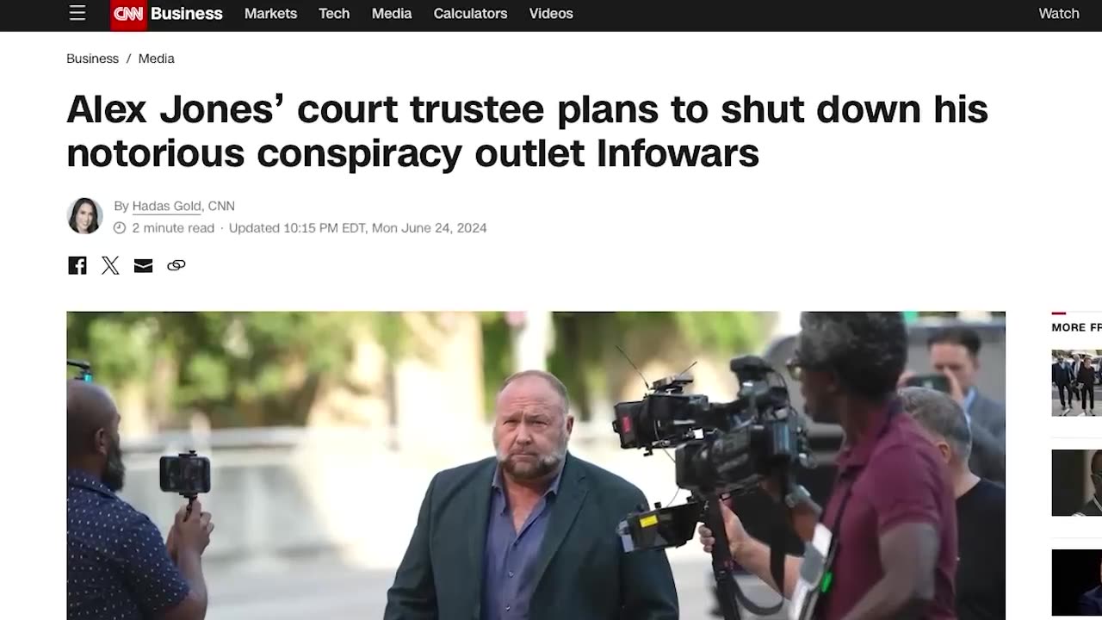
Task: Copy article link icon
Action: 176,265
